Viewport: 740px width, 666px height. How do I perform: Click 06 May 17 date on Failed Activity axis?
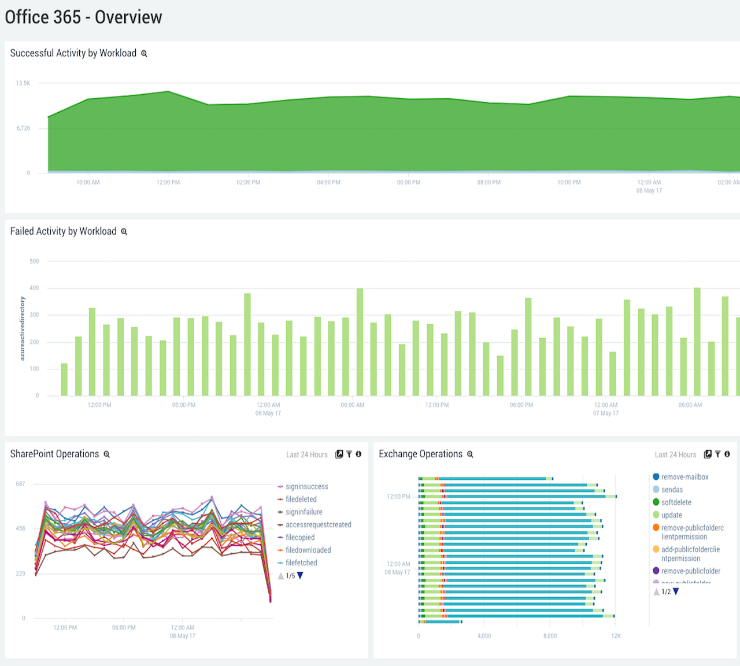(x=268, y=413)
